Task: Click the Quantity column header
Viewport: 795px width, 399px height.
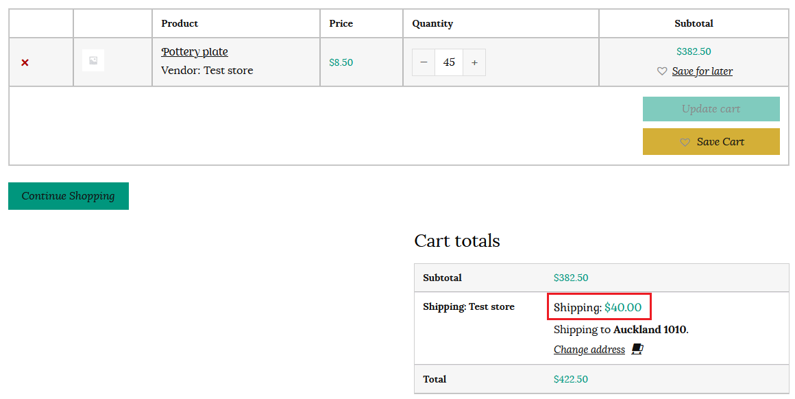Action: pos(432,23)
